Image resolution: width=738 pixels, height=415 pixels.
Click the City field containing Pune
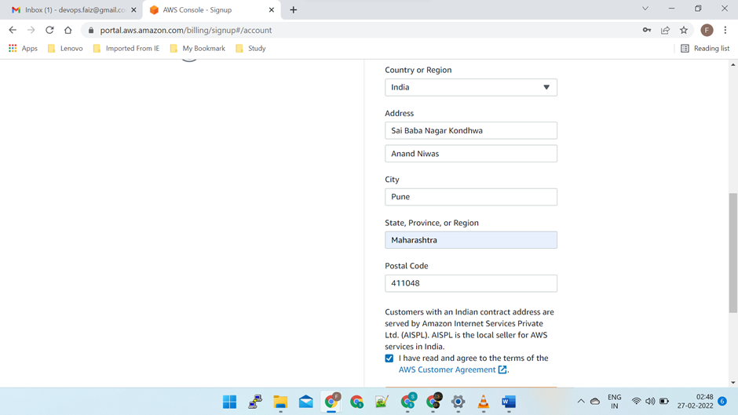[470, 197]
